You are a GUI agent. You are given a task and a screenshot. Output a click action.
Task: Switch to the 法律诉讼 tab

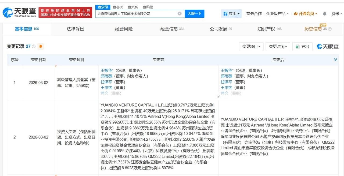75,29
